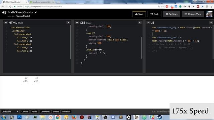
Task: Open Discord from the taskbar
Action: point(113,117)
